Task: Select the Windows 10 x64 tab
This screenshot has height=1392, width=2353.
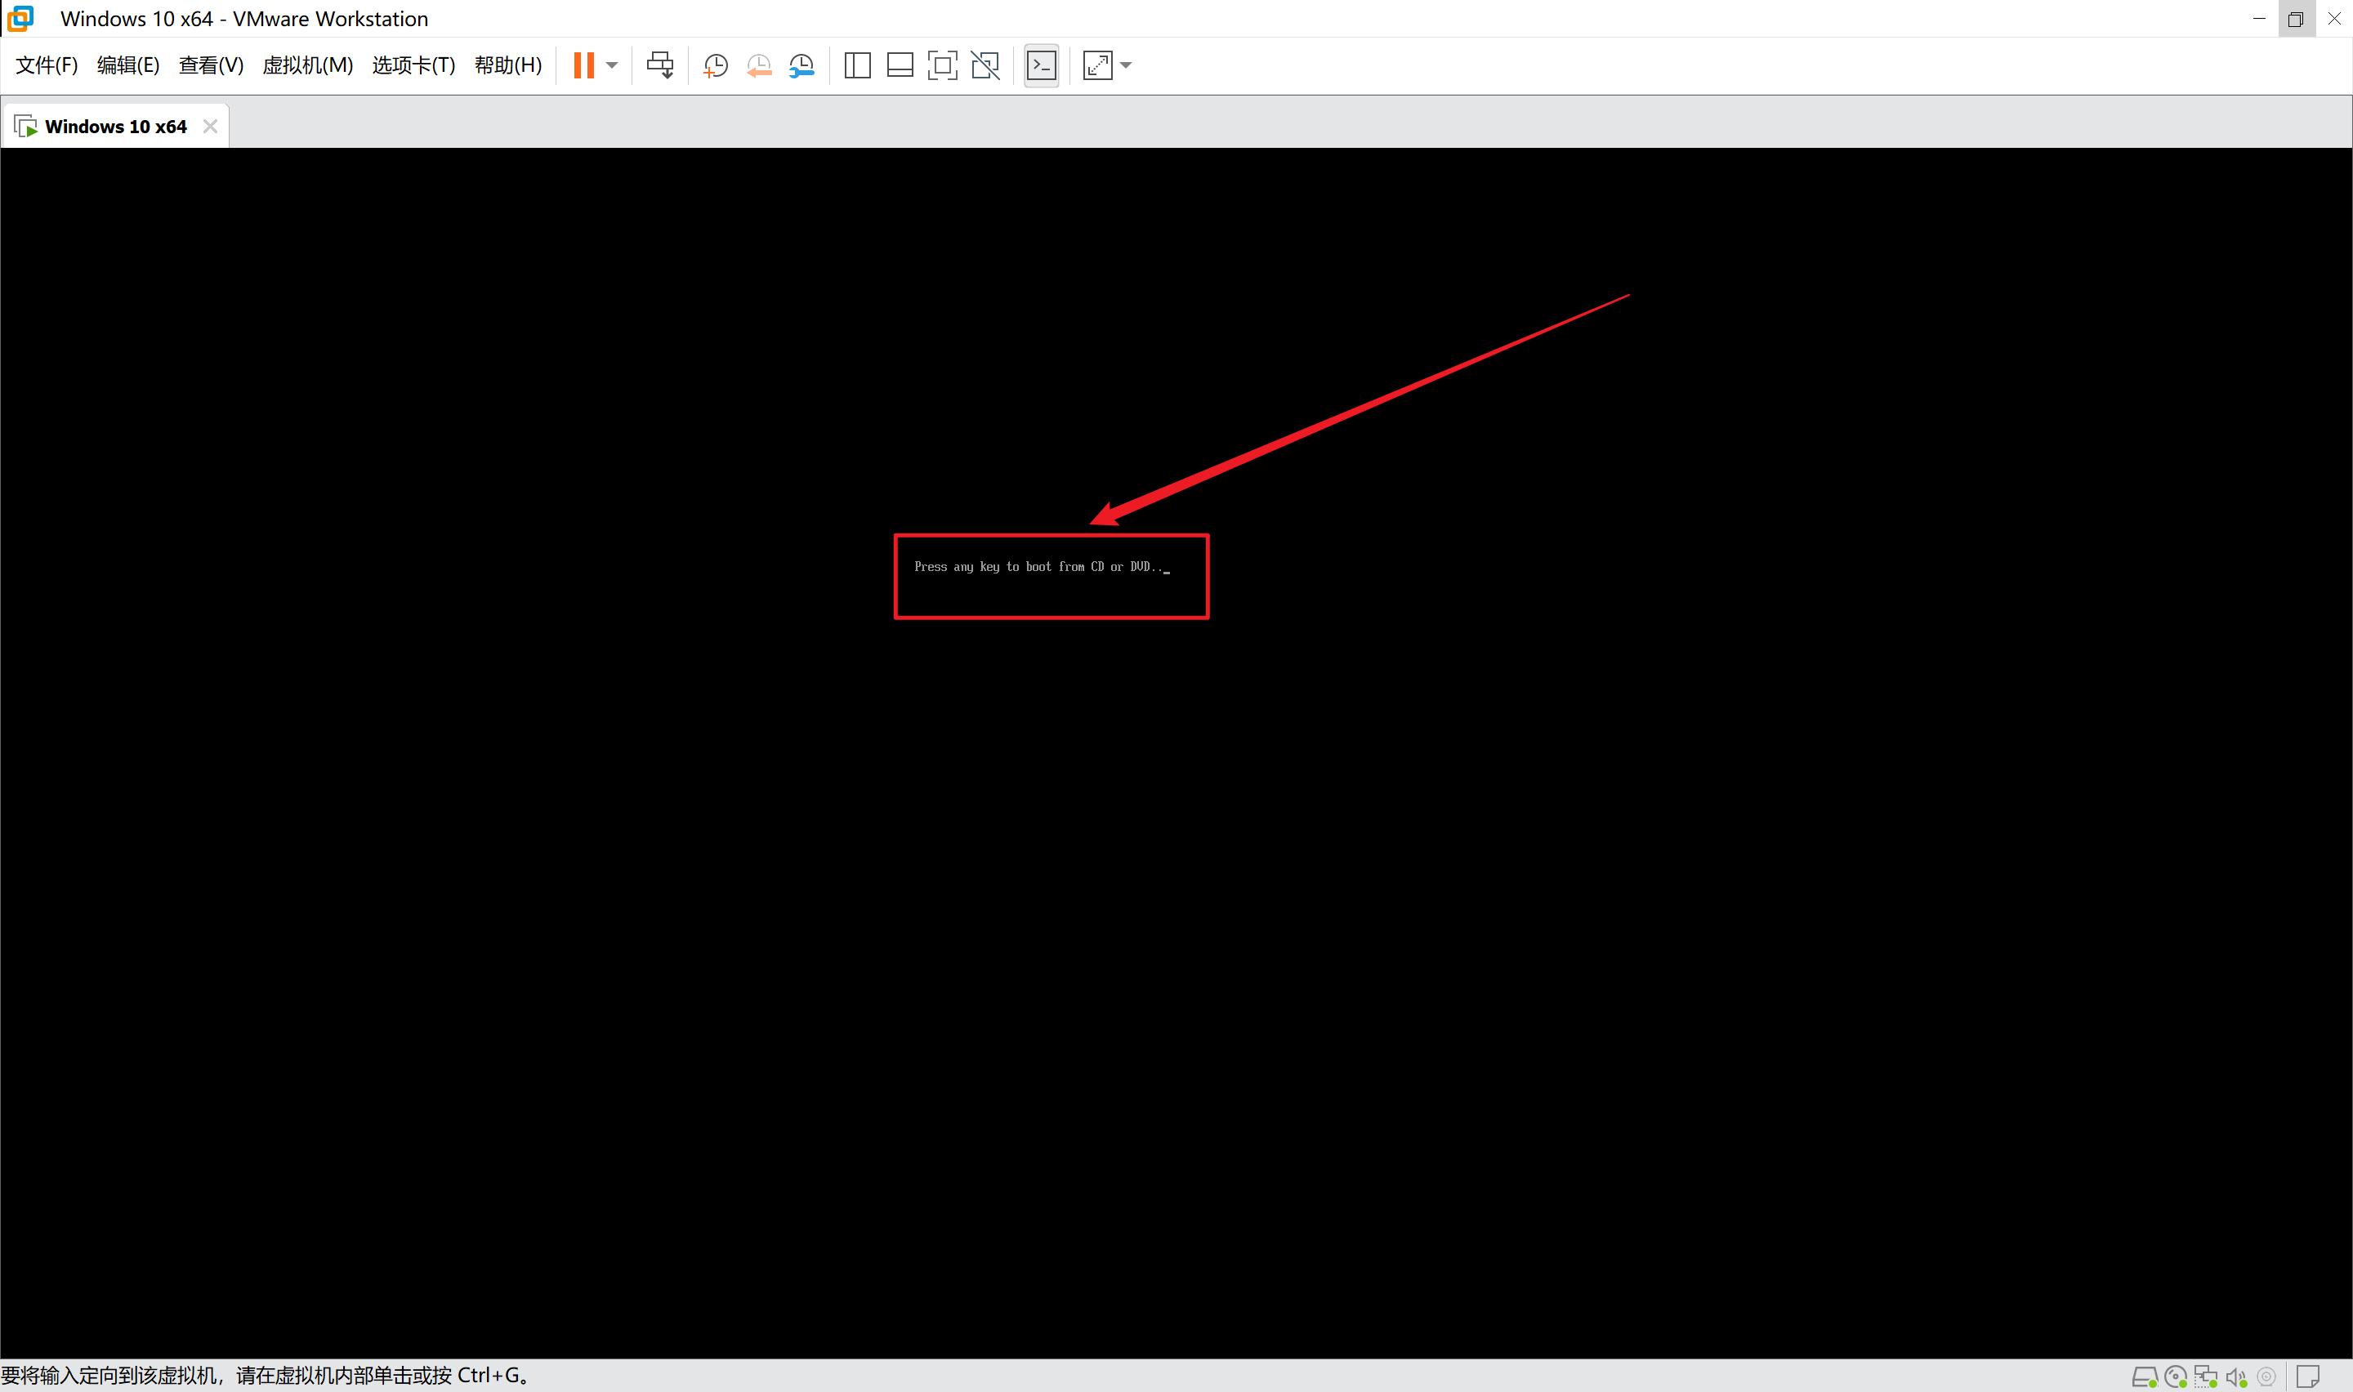Action: point(114,127)
